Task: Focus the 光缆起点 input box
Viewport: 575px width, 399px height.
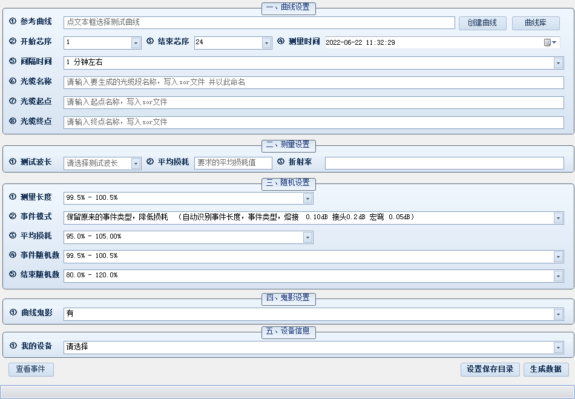Action: point(313,102)
